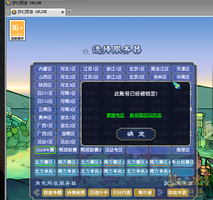Select the 活动1区 region
Screen dimensions: 213x200
pyautogui.click(x=45, y=142)
